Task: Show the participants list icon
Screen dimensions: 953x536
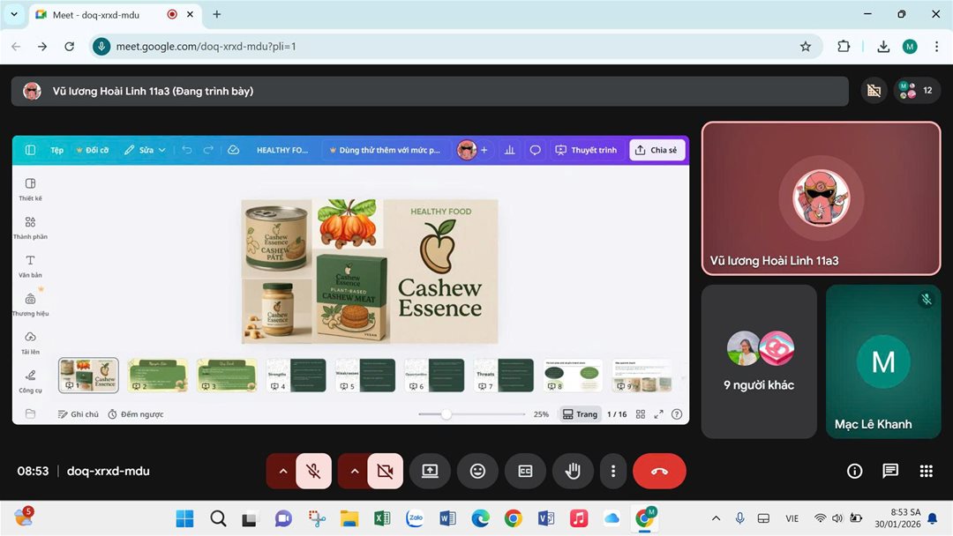Action: 918,91
